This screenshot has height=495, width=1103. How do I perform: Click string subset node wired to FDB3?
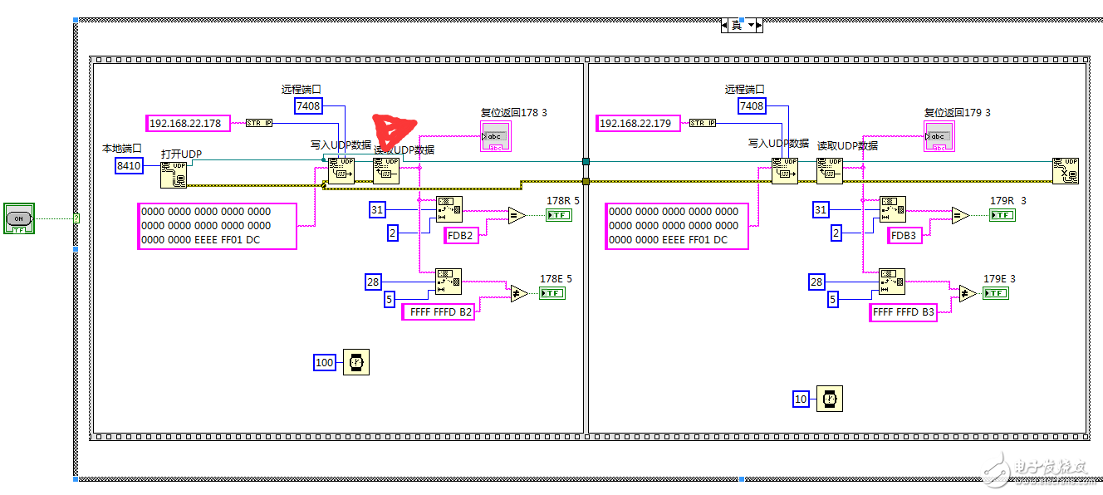[893, 210]
